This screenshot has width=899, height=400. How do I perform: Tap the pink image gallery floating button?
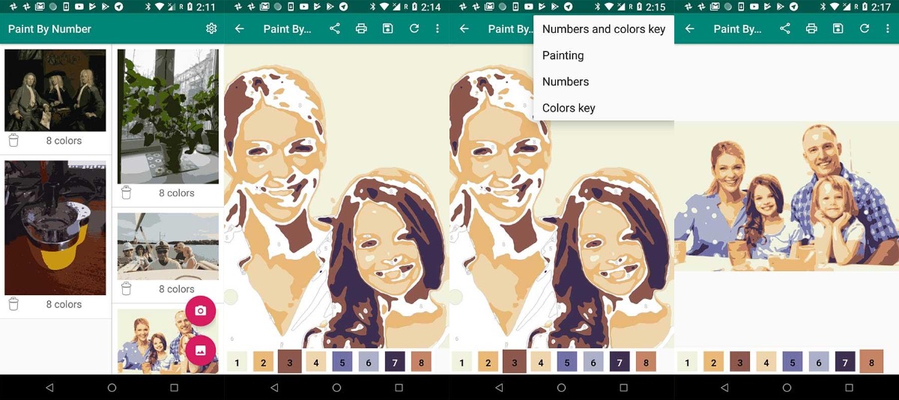tap(200, 350)
